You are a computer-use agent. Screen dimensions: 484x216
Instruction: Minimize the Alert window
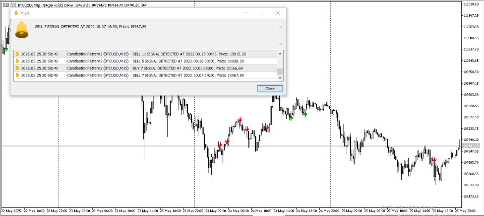[x=246, y=13]
